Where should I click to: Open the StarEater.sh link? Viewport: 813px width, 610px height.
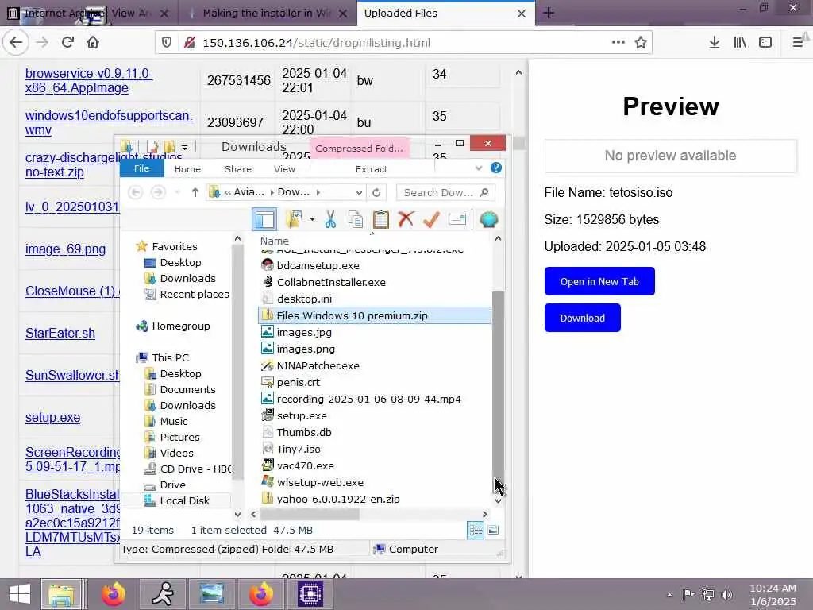tap(60, 334)
